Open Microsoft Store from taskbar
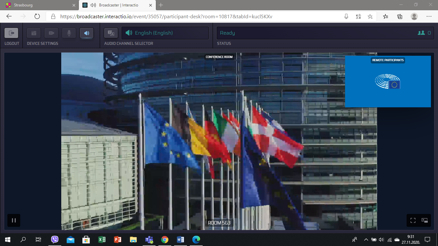 pos(86,239)
